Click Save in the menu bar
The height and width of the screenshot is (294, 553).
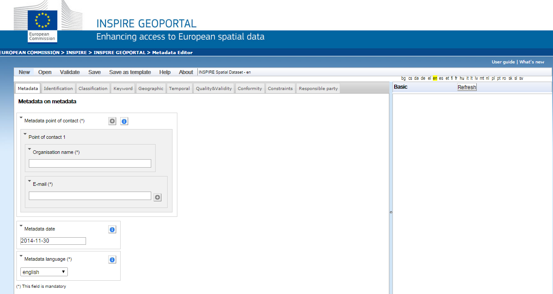(x=94, y=72)
